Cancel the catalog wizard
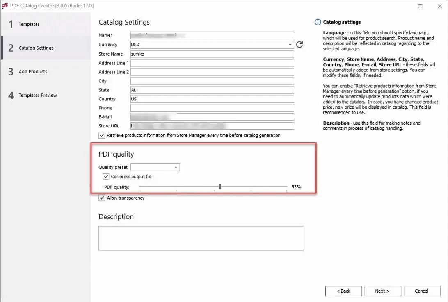This screenshot has width=448, height=302. pyautogui.click(x=422, y=291)
